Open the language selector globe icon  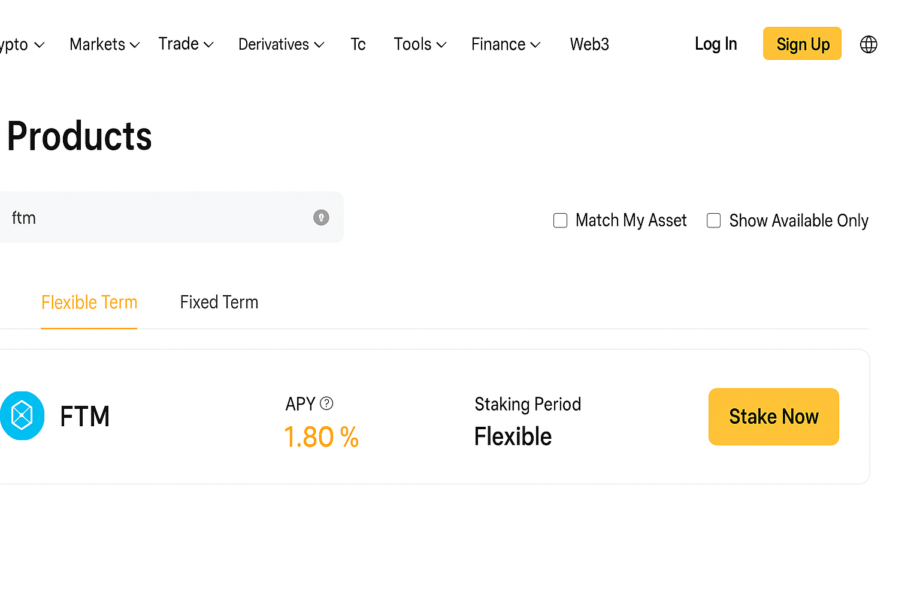click(868, 44)
